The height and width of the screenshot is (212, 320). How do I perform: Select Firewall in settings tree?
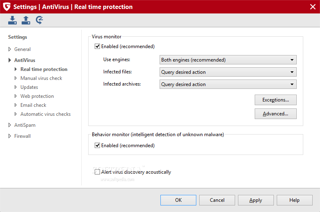tap(22, 136)
